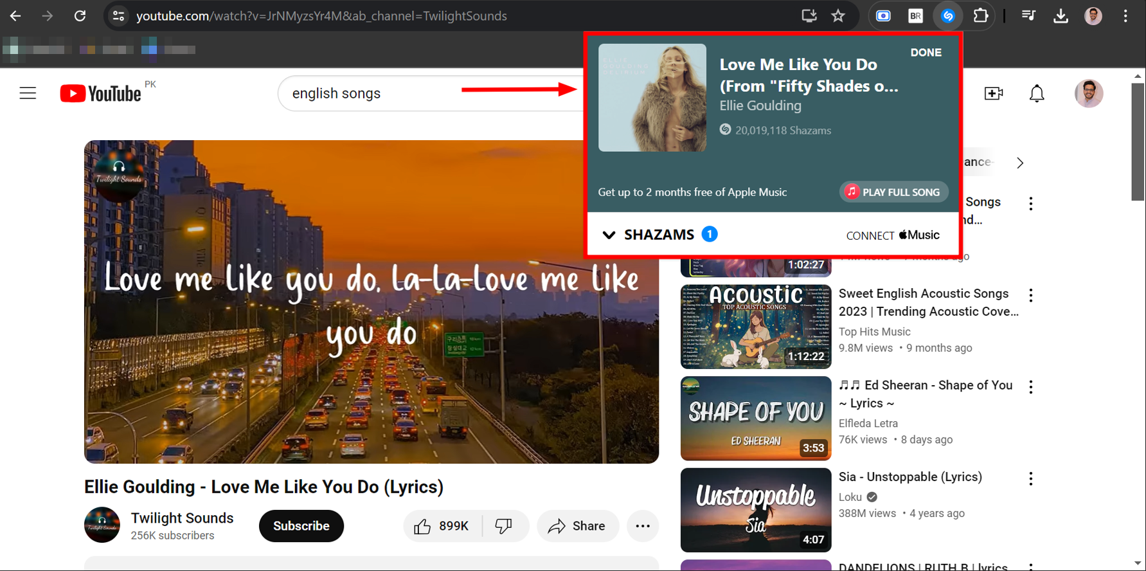The height and width of the screenshot is (571, 1146).
Task: Click Shazam song title Love Me Like You Do
Action: pos(809,75)
